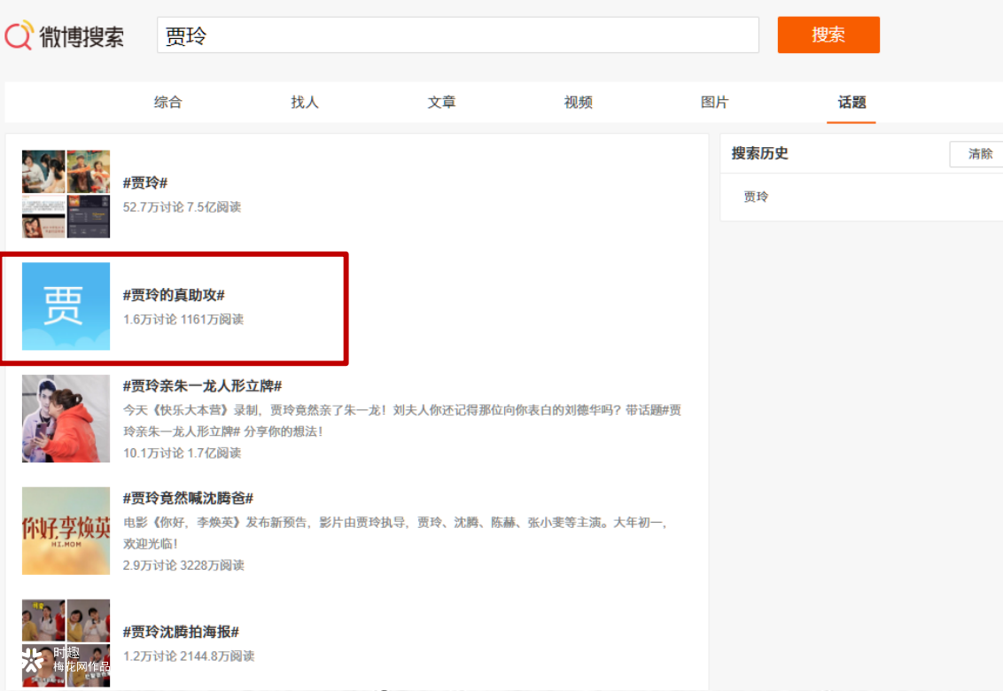Click the search input field containing 贾玲
The image size is (1003, 691).
[x=458, y=35]
